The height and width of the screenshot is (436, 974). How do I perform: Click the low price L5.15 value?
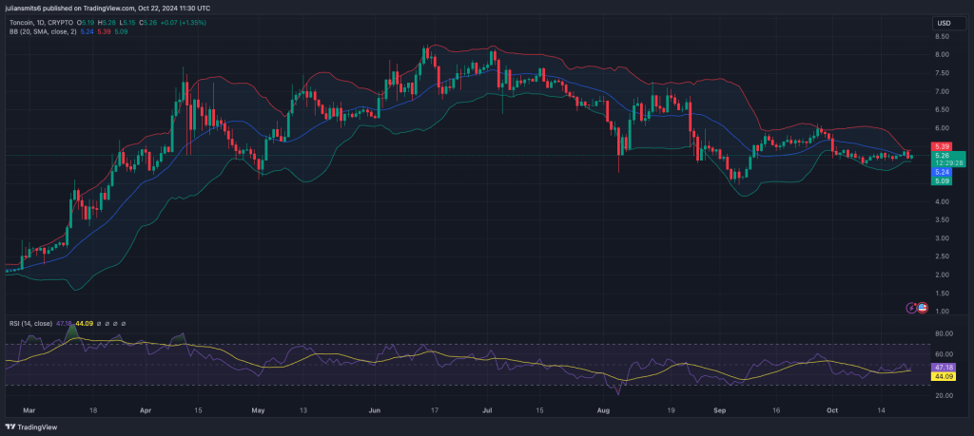(x=128, y=23)
